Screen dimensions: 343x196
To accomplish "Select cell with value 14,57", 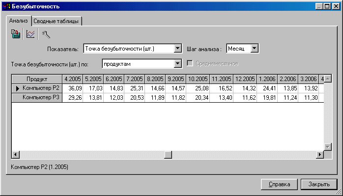I will [x=175, y=88].
